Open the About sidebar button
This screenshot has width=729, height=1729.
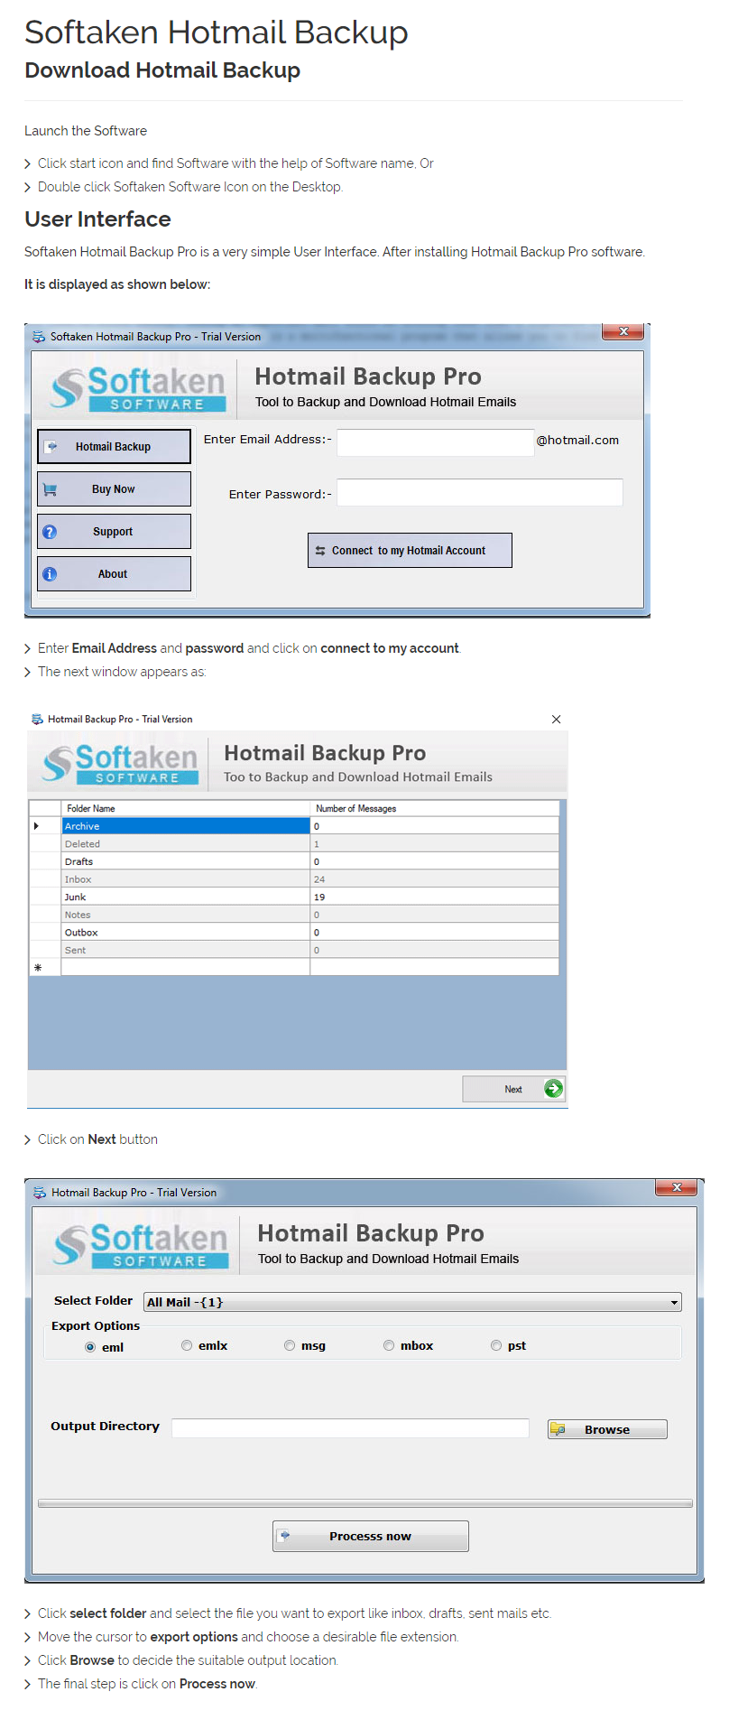click(x=114, y=573)
